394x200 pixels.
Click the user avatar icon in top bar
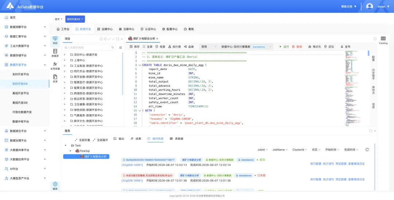click(369, 7)
